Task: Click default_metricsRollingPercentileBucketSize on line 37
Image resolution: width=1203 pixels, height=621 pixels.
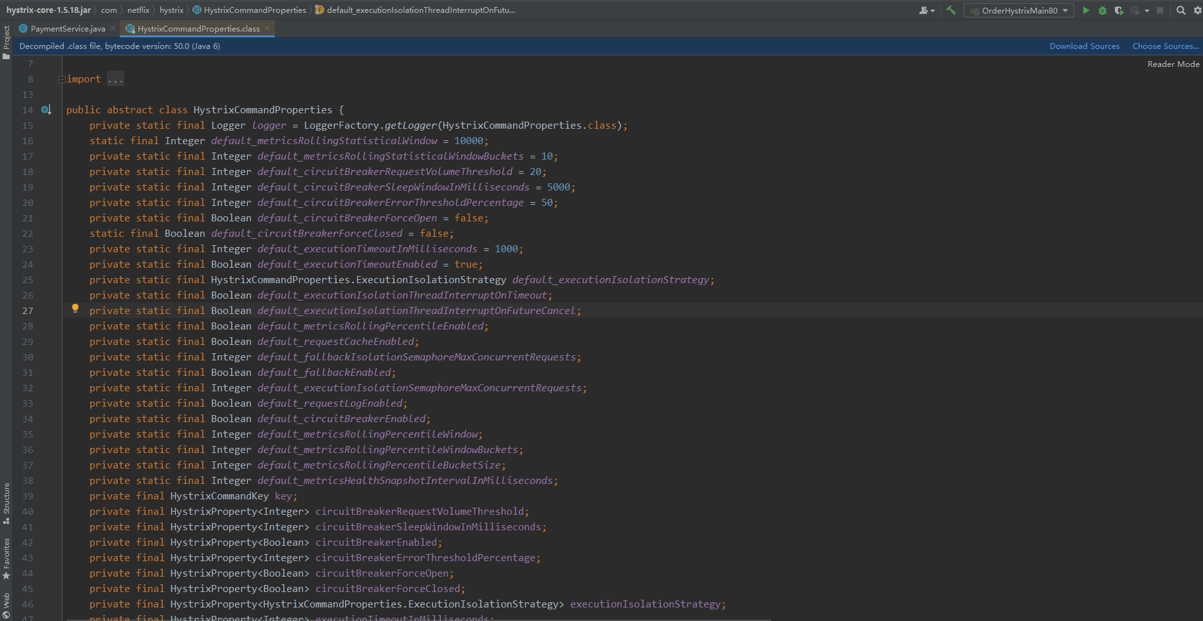Action: [379, 465]
